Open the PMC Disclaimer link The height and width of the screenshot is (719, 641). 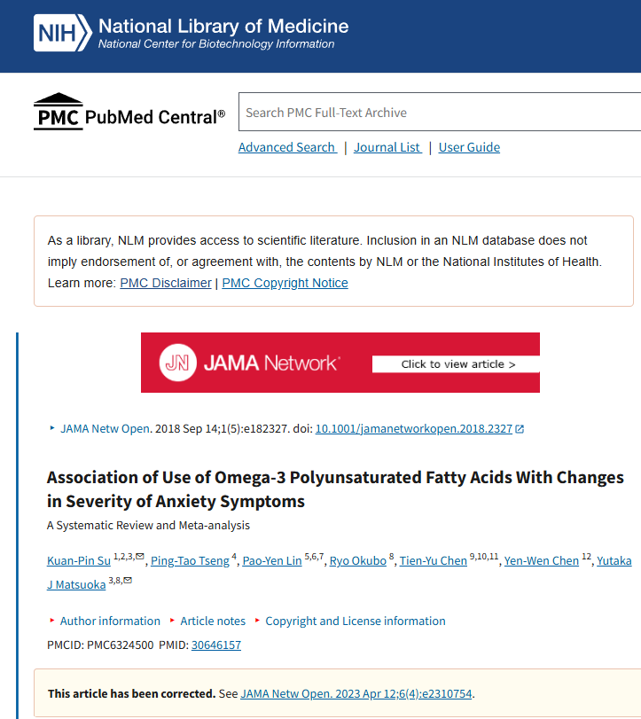point(166,283)
